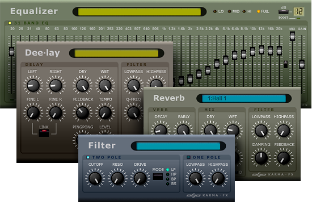Click the Filter DRIVE knob
The image size is (312, 222).
tap(140, 178)
